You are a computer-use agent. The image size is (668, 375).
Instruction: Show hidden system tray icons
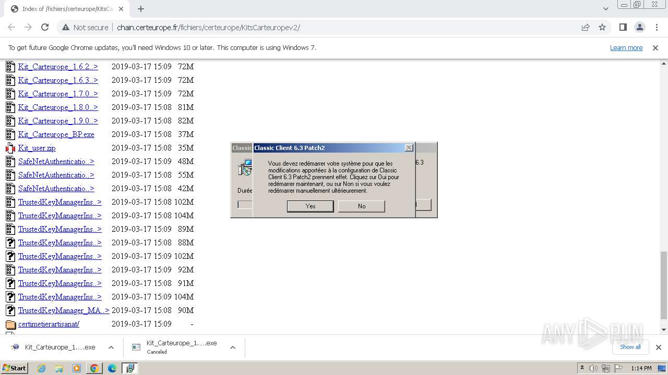tap(582, 368)
